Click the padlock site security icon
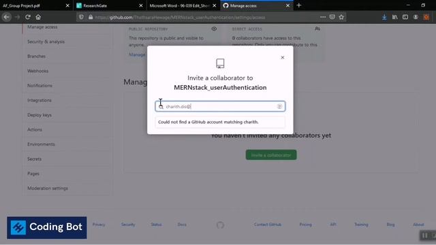 (x=91, y=17)
